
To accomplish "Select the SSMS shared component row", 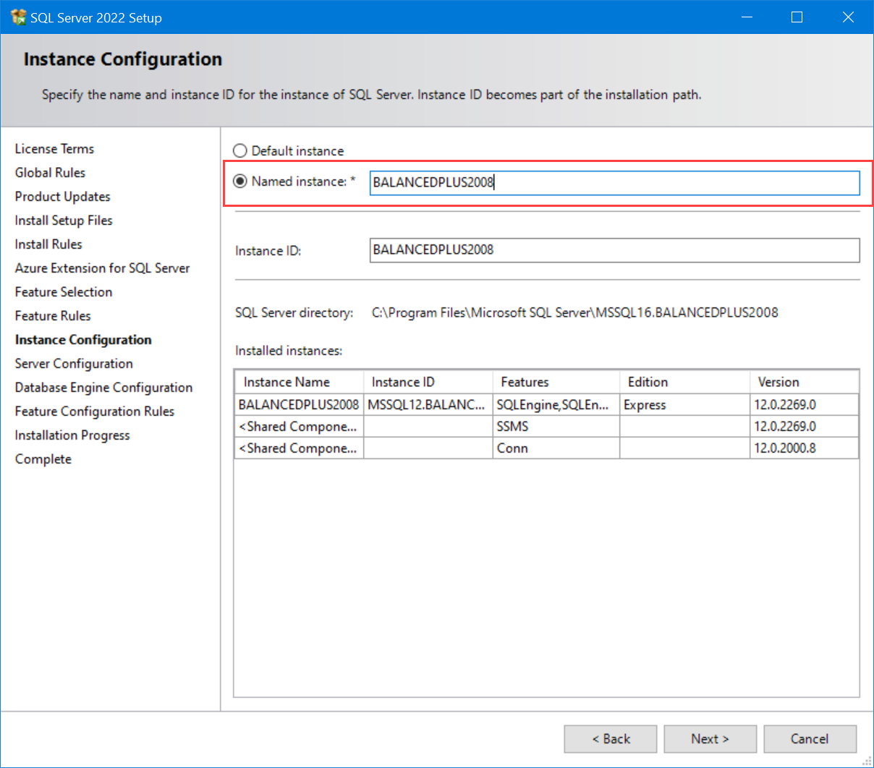I will (x=298, y=426).
